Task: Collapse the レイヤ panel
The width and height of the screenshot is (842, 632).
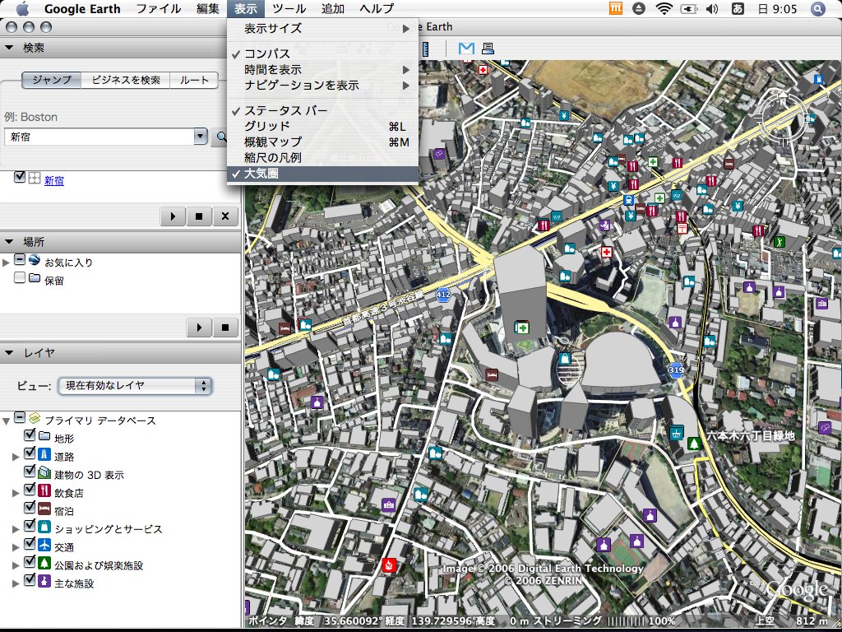Action: [x=8, y=352]
